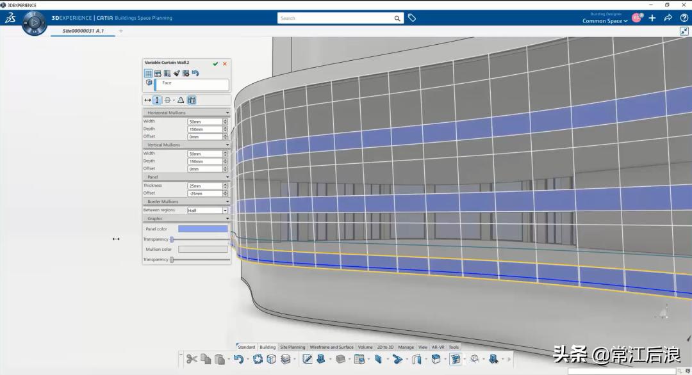Open the Common Space selector in the top right
The height and width of the screenshot is (375, 692).
pyautogui.click(x=604, y=21)
